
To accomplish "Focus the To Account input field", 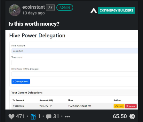I will (75, 62).
